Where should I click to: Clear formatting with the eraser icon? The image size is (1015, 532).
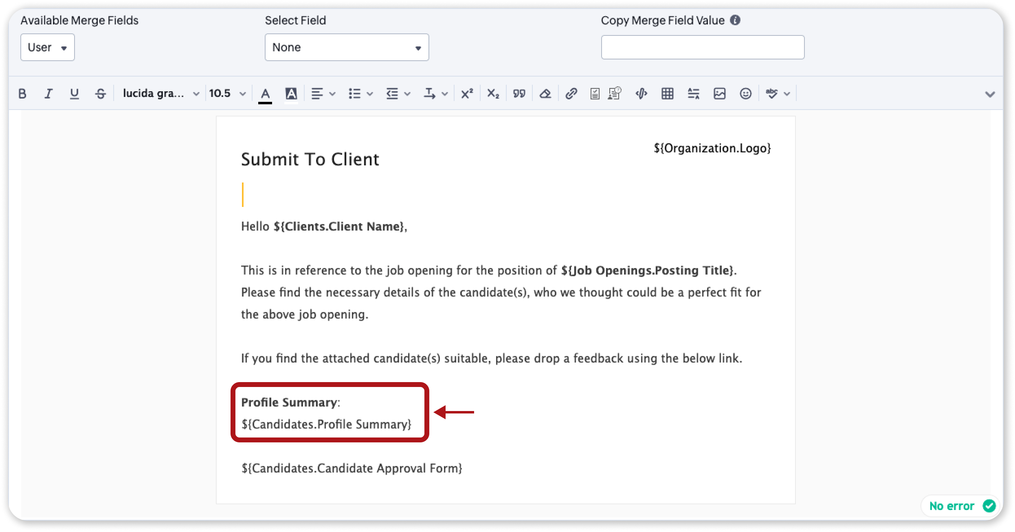pos(545,94)
